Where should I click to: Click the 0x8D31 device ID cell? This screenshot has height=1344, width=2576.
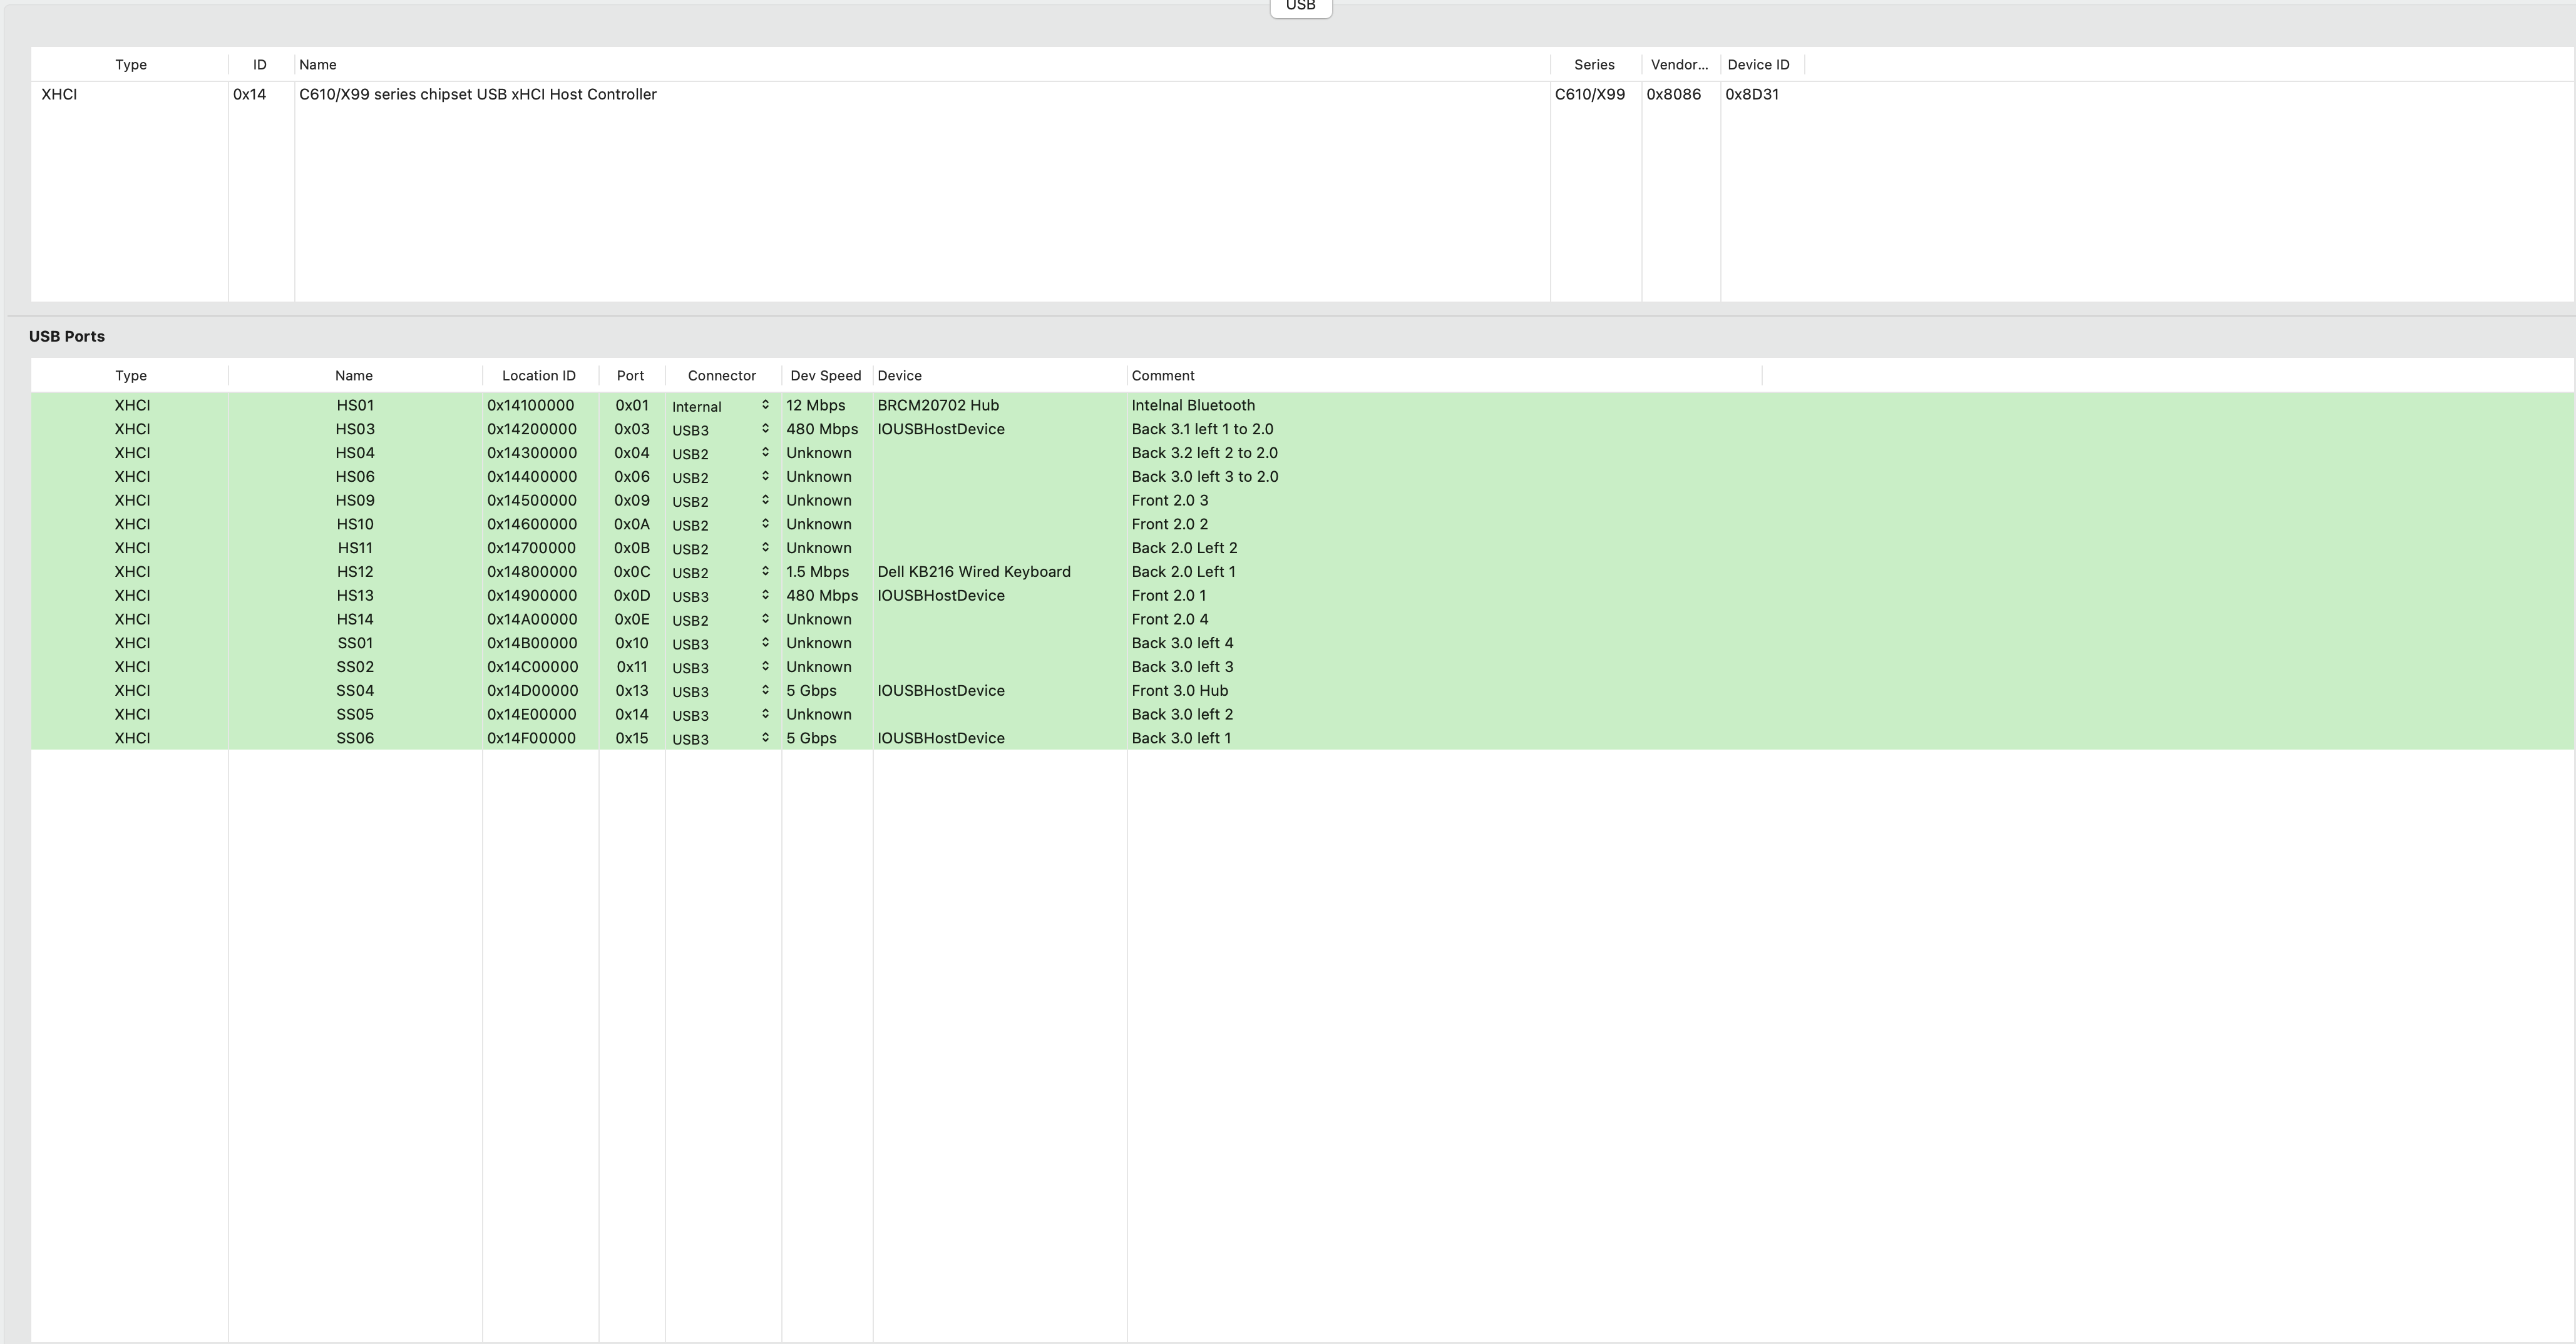pyautogui.click(x=1752, y=94)
